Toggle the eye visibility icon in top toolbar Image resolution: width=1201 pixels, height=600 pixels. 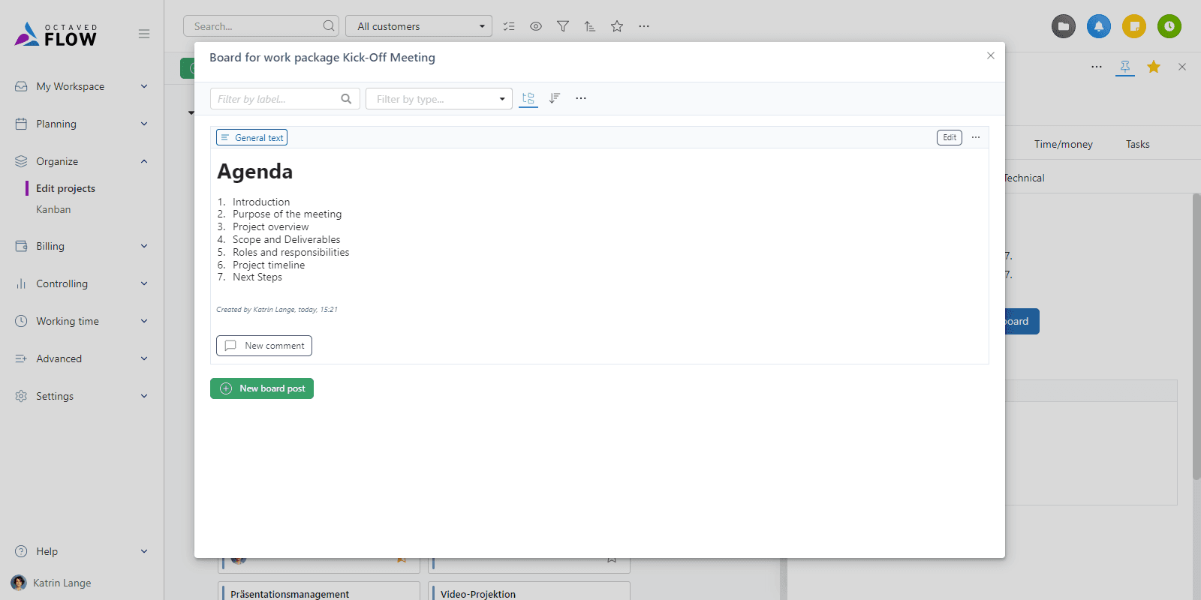coord(536,26)
